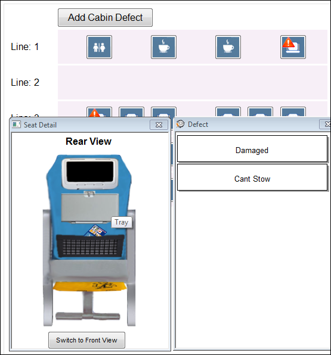Viewport: 331px width, 355px height.
Task: Click the Defect window title icon
Action: pos(181,124)
